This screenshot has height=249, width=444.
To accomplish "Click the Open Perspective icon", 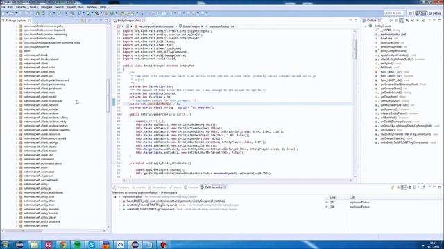I will [x=410, y=13].
